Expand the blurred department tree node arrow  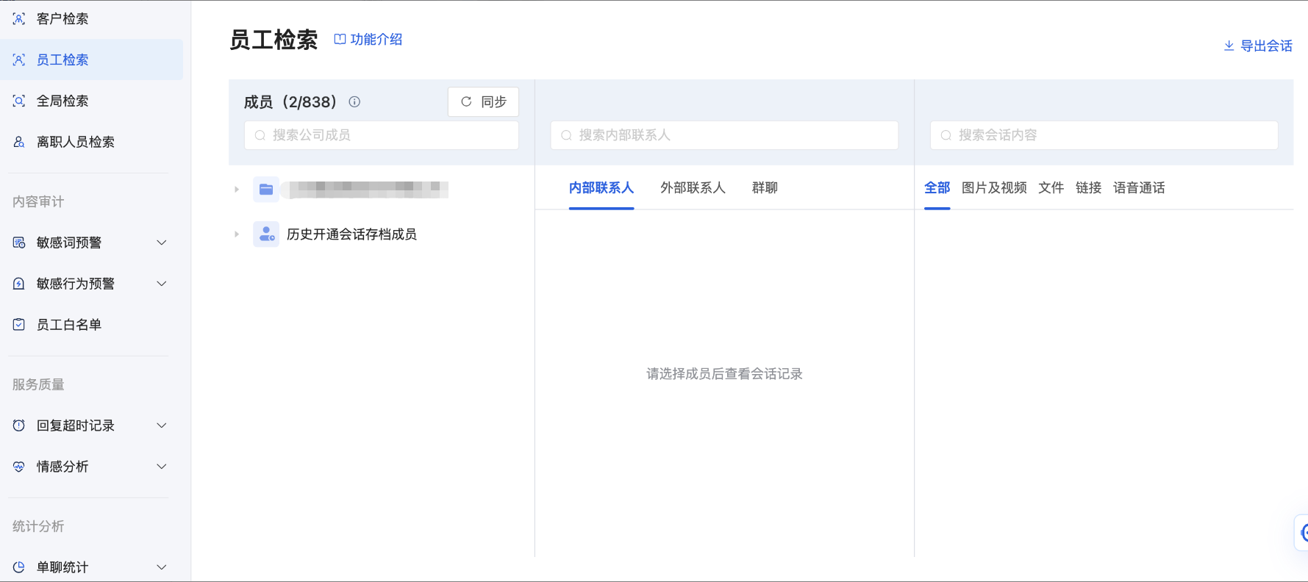[237, 190]
